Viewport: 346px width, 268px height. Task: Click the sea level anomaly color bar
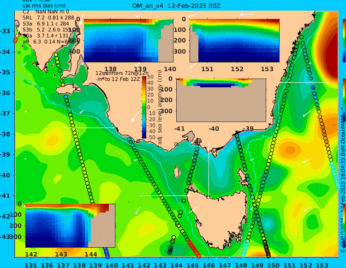pyautogui.click(x=144, y=107)
